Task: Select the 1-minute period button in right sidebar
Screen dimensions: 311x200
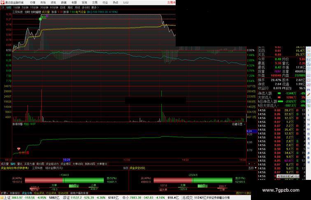Action: 309,110
